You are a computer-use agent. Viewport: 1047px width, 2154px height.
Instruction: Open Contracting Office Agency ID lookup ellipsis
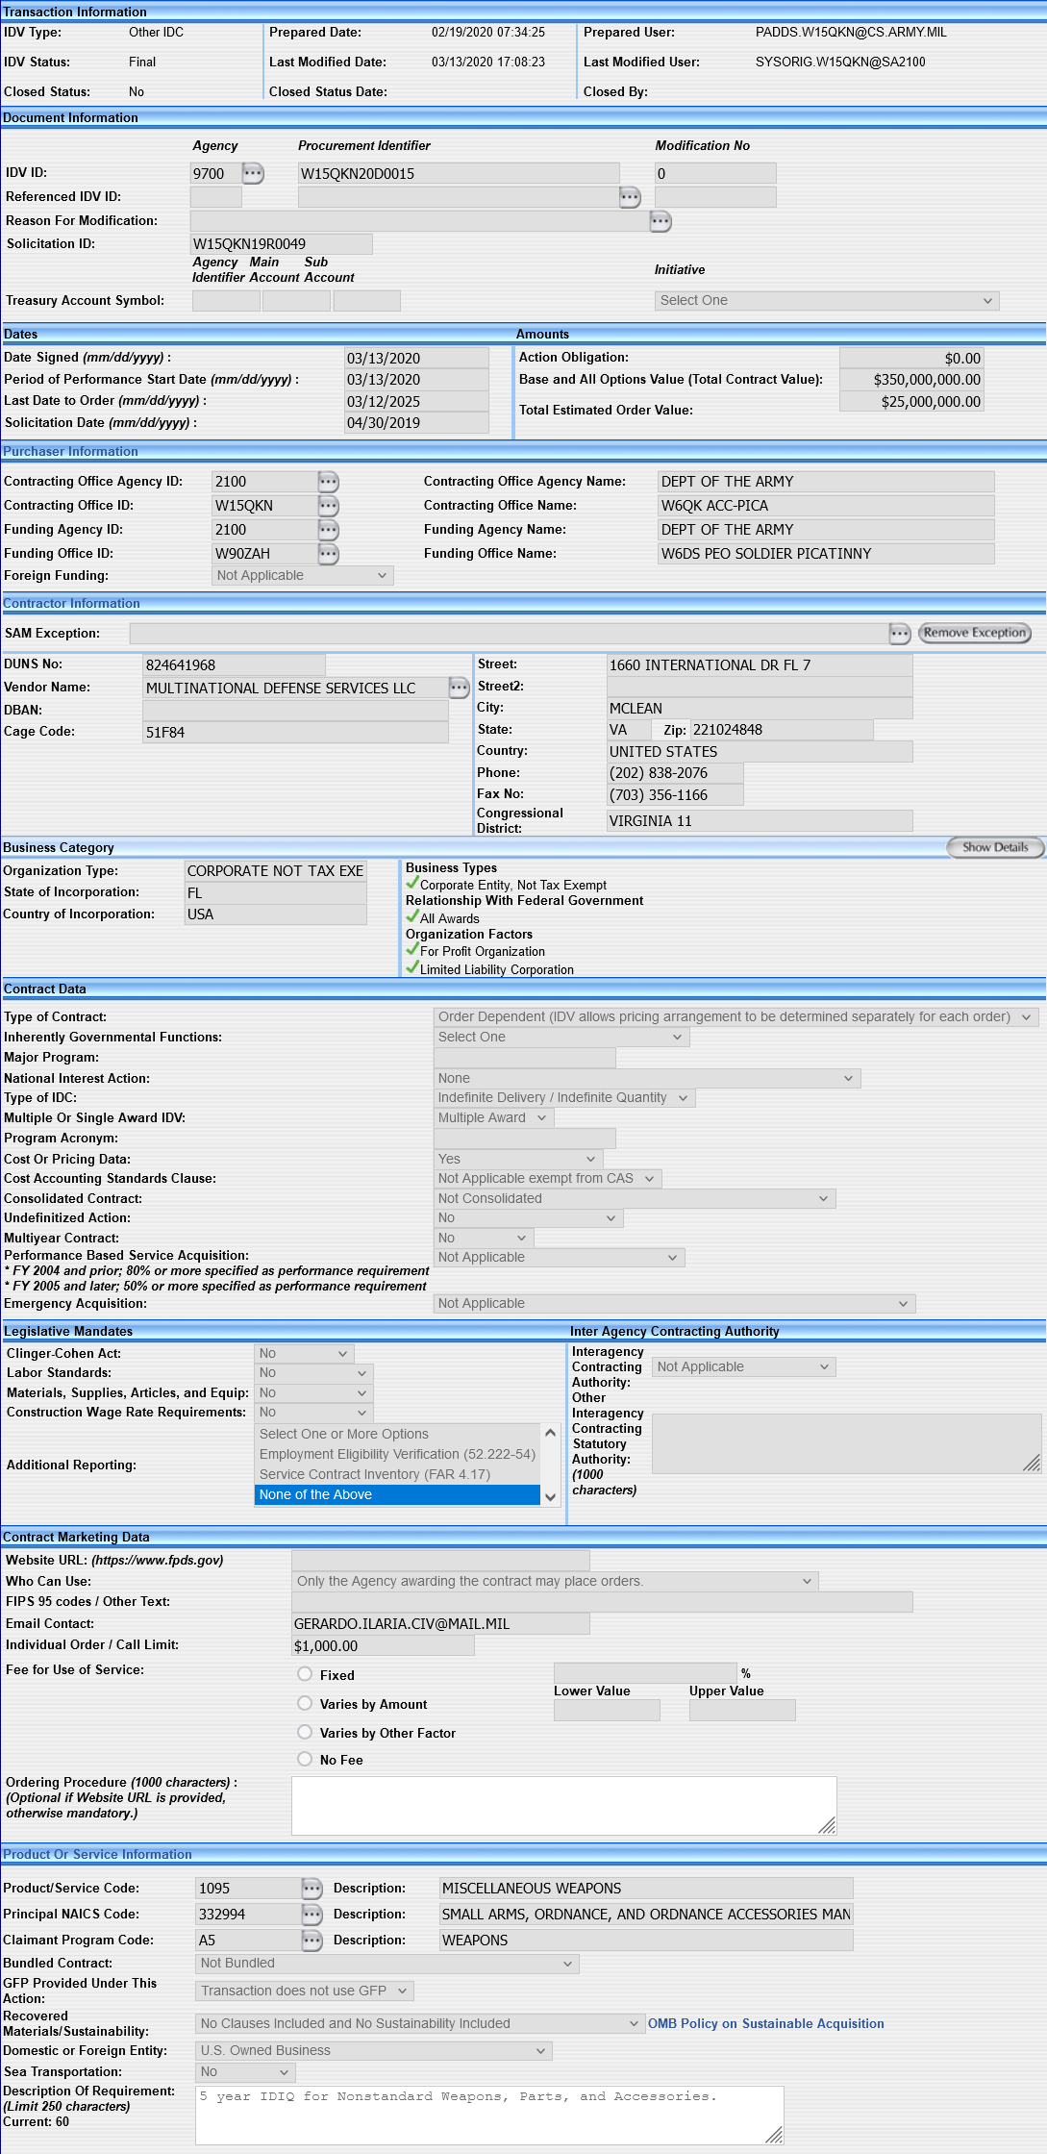[x=329, y=481]
